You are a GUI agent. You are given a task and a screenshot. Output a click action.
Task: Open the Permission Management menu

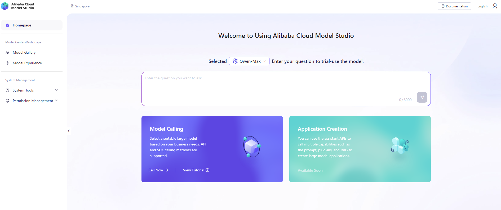coord(32,101)
